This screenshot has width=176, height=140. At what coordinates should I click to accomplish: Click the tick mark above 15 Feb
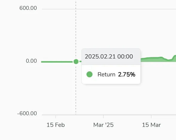click(56, 117)
